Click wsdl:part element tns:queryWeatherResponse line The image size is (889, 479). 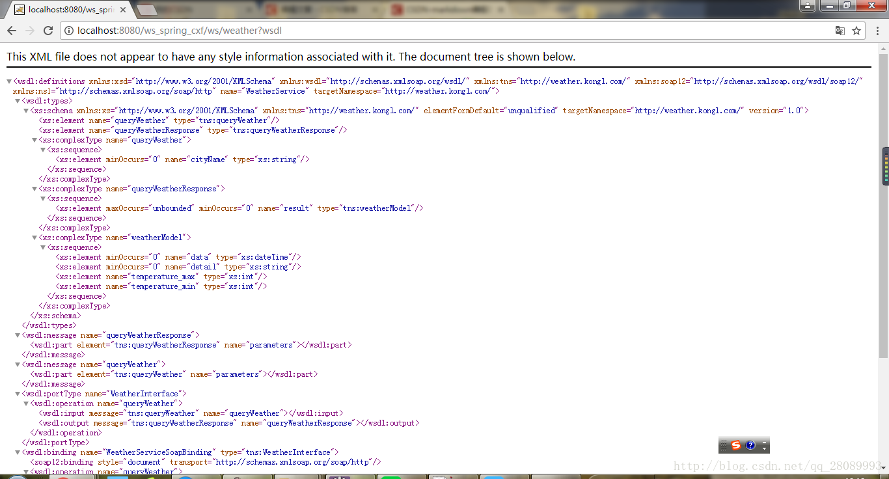tap(191, 345)
